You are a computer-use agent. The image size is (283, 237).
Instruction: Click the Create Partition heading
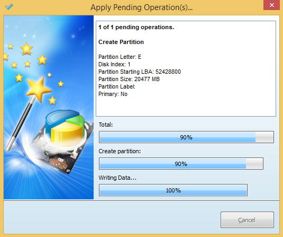(121, 42)
